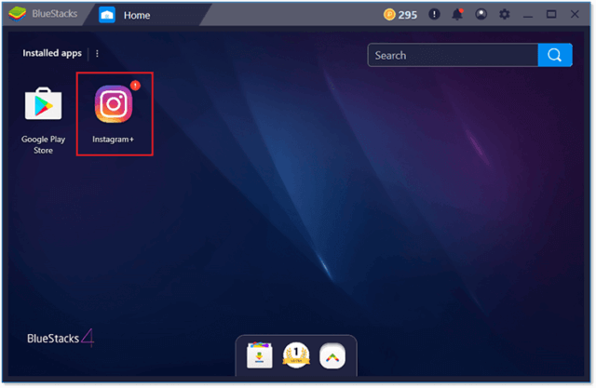Open the notifications bell
This screenshot has width=596, height=388.
[x=457, y=15]
